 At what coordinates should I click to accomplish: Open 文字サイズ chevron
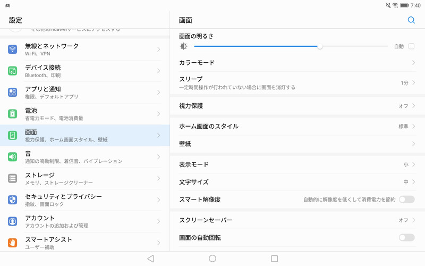413,182
